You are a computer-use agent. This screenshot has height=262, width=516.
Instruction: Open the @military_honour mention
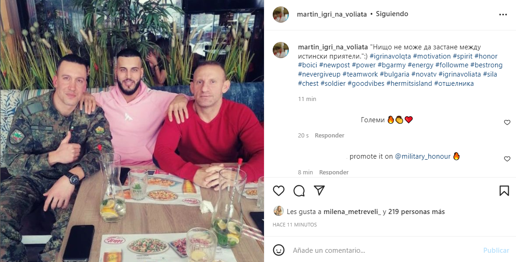pos(422,156)
